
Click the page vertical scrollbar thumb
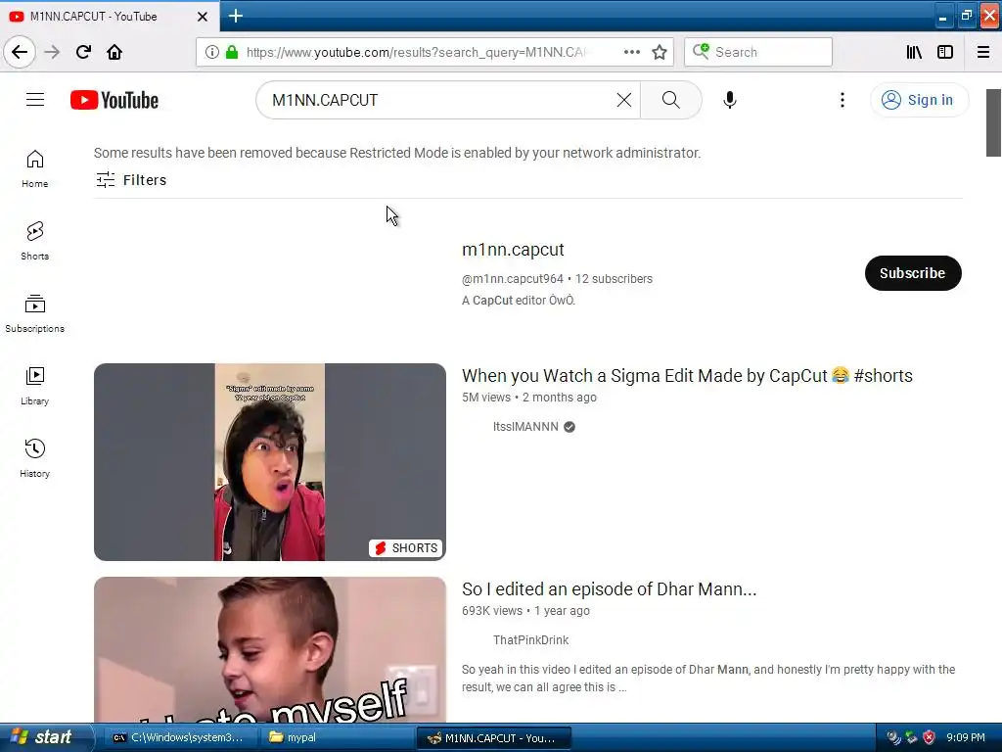(993, 122)
